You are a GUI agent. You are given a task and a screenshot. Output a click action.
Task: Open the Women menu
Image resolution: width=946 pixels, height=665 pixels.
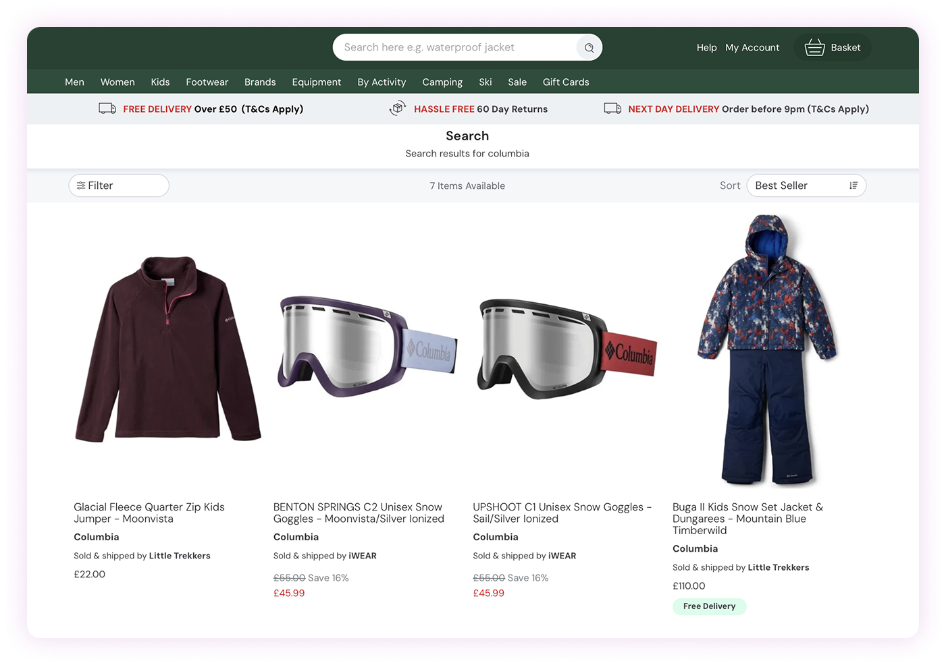(117, 82)
